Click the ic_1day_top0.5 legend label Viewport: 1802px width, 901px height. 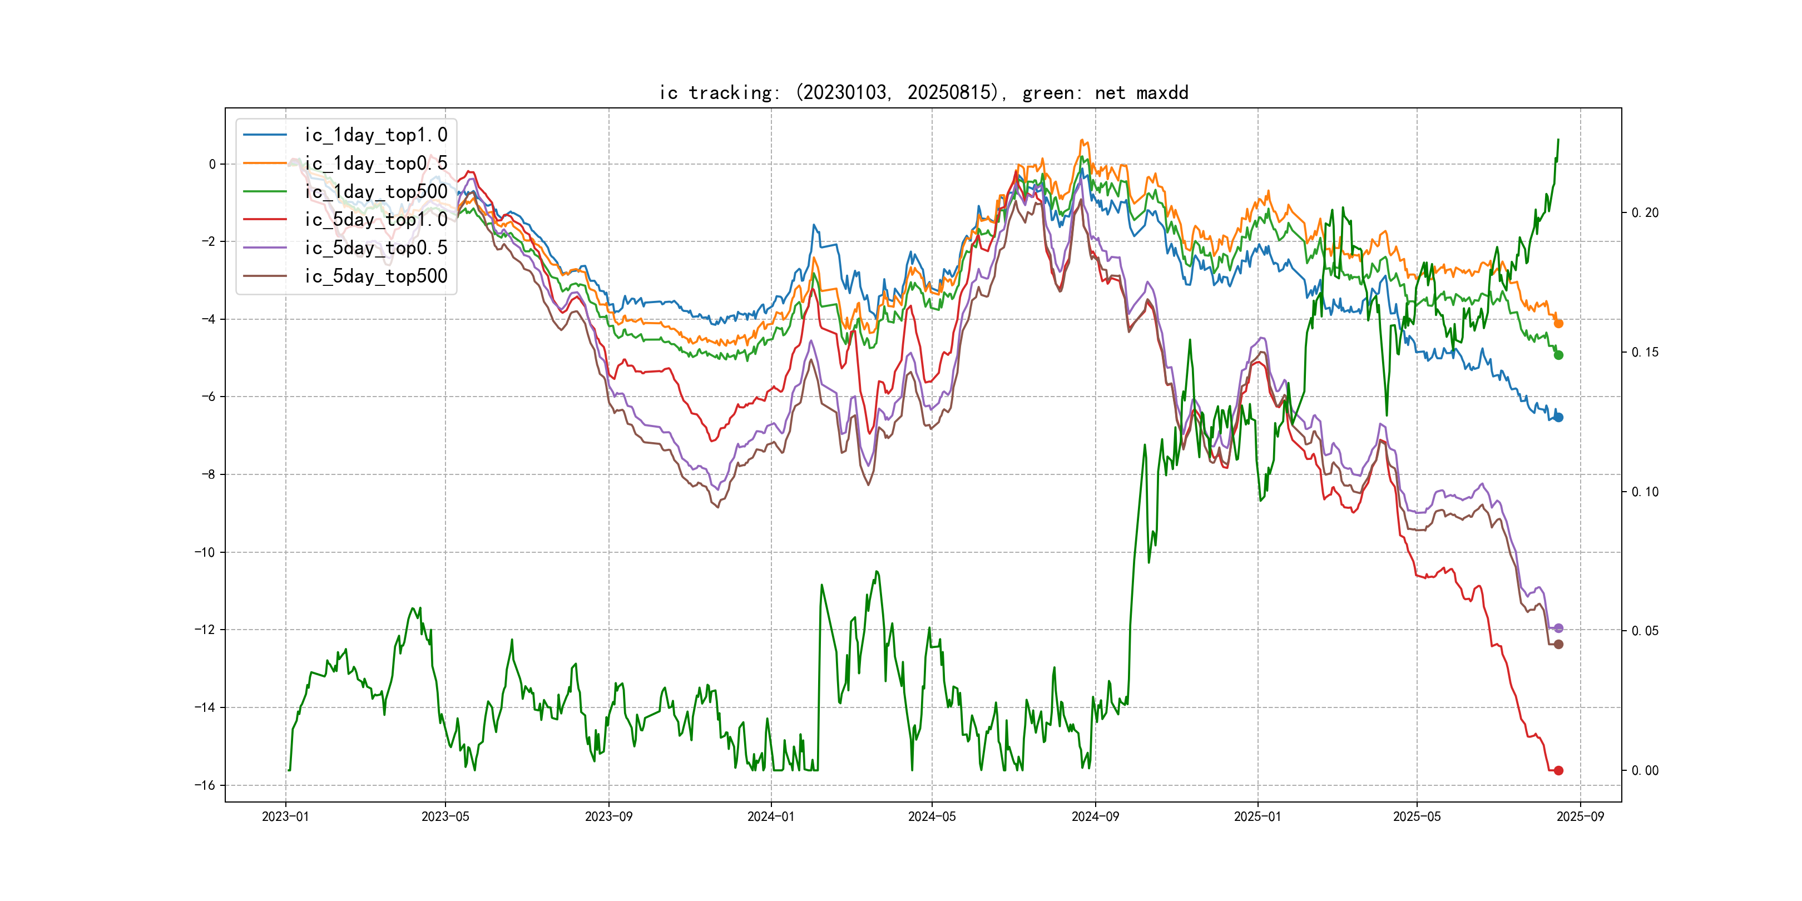click(375, 163)
